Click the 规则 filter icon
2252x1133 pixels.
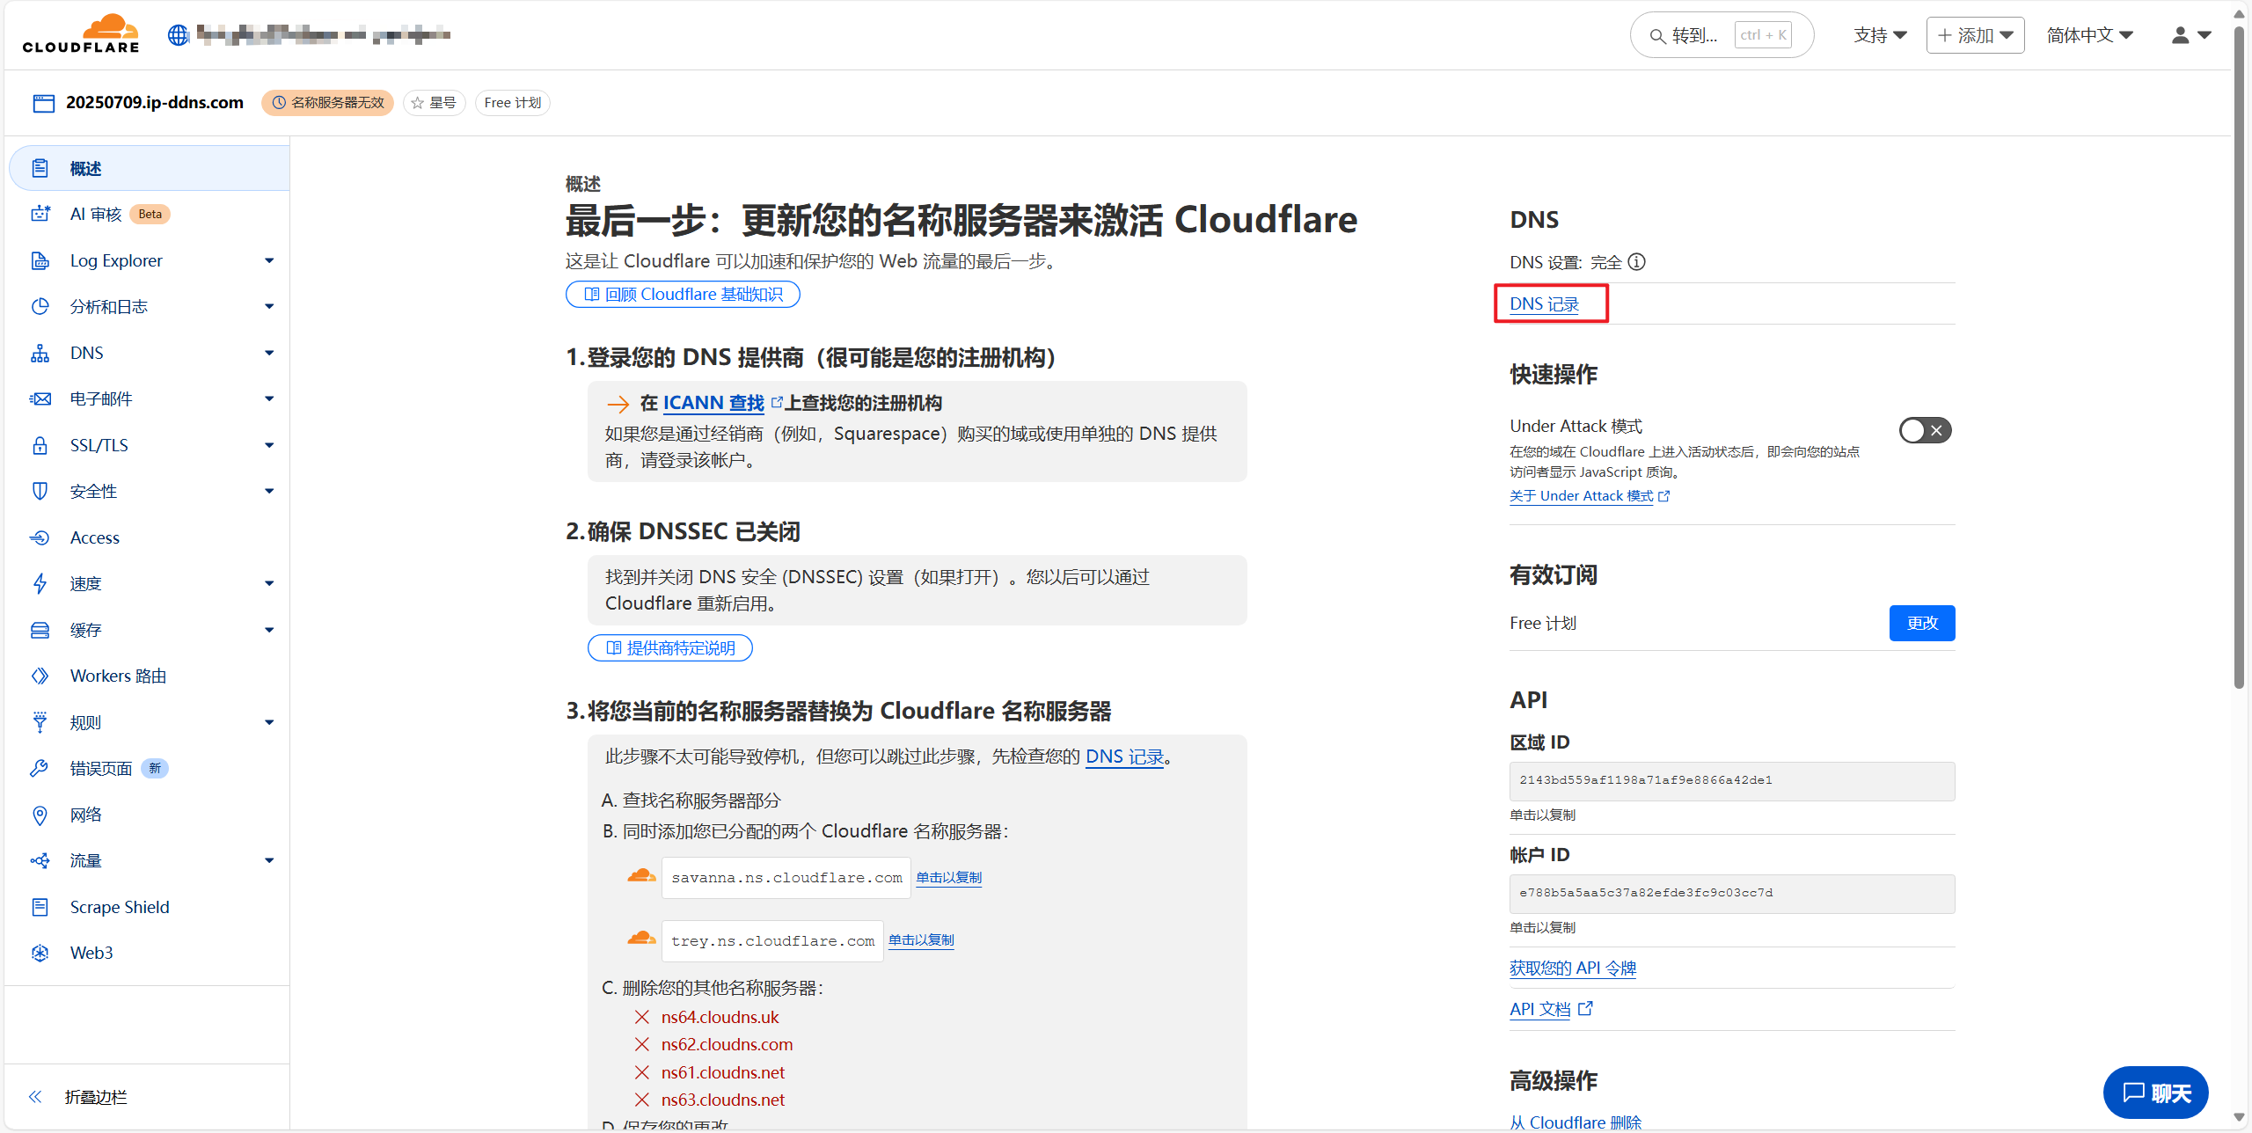(40, 722)
